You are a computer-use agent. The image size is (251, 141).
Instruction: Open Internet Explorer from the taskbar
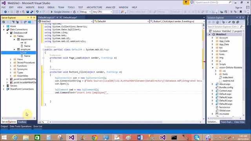pos(15,137)
